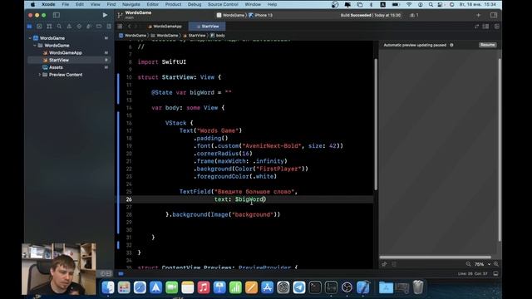532x299 pixels.
Task: Click the blue breakpoint indicator icon
Action: coord(121,273)
